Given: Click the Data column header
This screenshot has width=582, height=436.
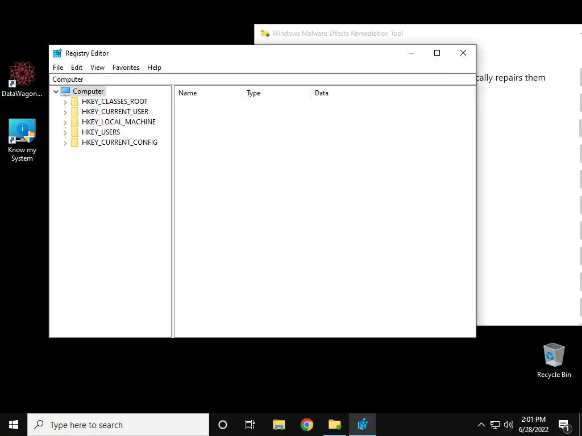Looking at the screenshot, I should coord(393,93).
